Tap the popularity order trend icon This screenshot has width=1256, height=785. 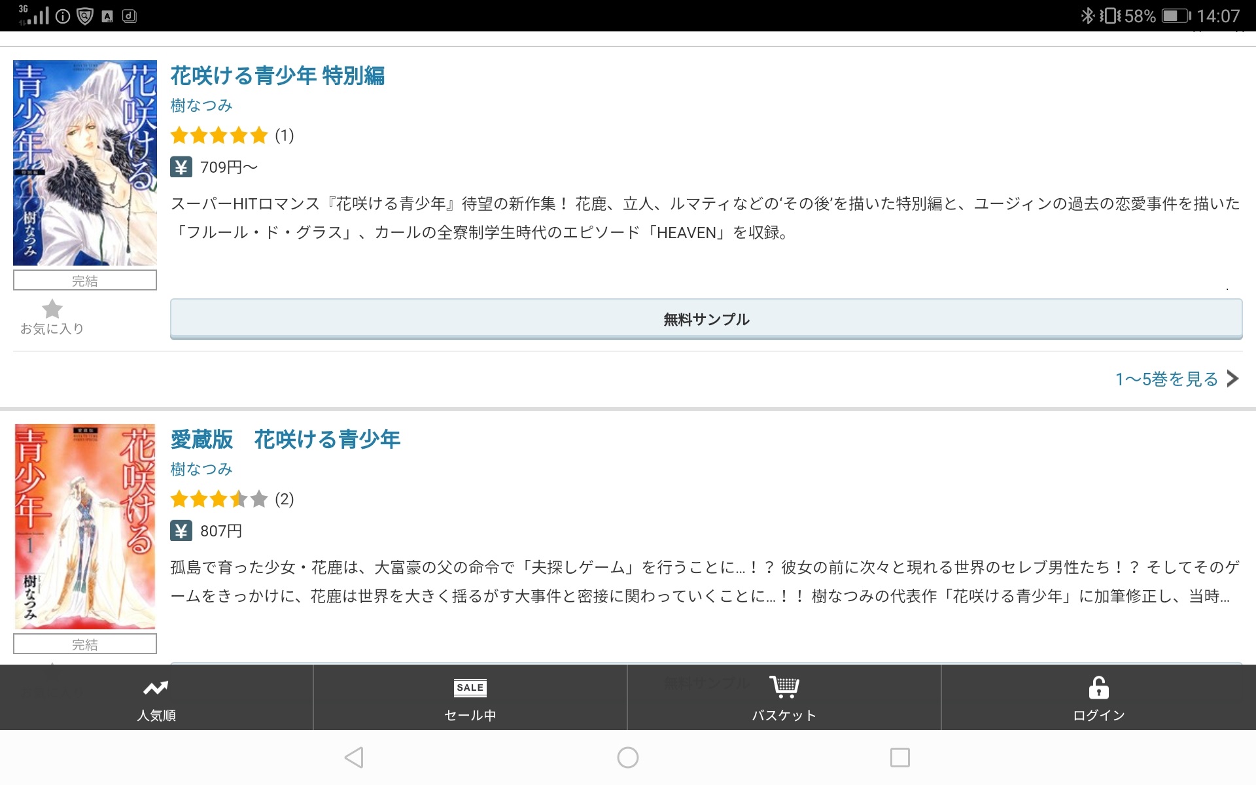[156, 688]
